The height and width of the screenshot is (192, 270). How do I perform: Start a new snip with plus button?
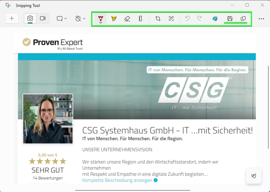[x=12, y=19]
